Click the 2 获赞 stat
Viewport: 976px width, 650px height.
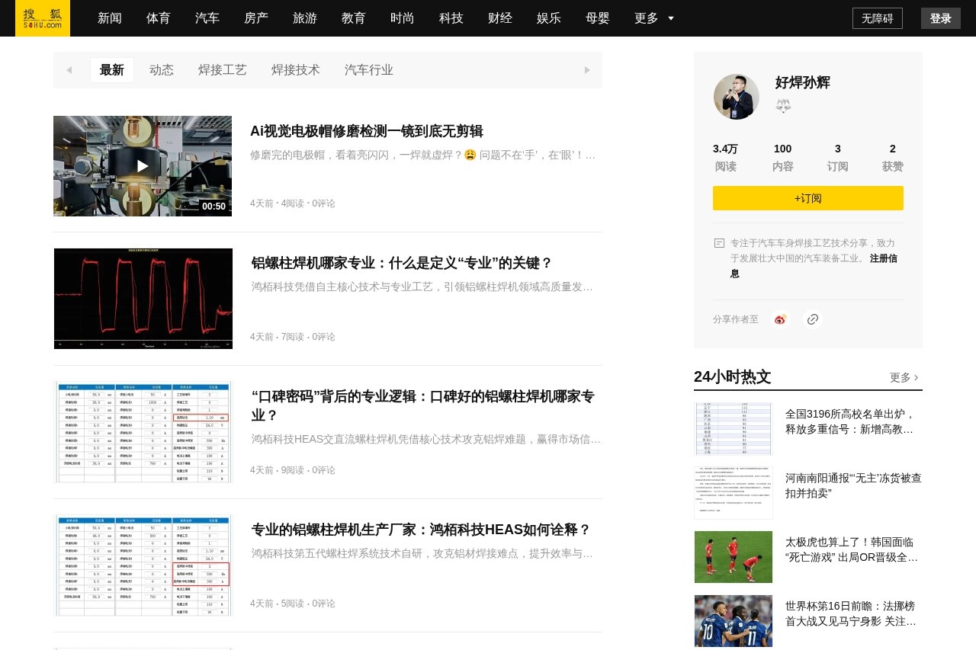(x=892, y=158)
